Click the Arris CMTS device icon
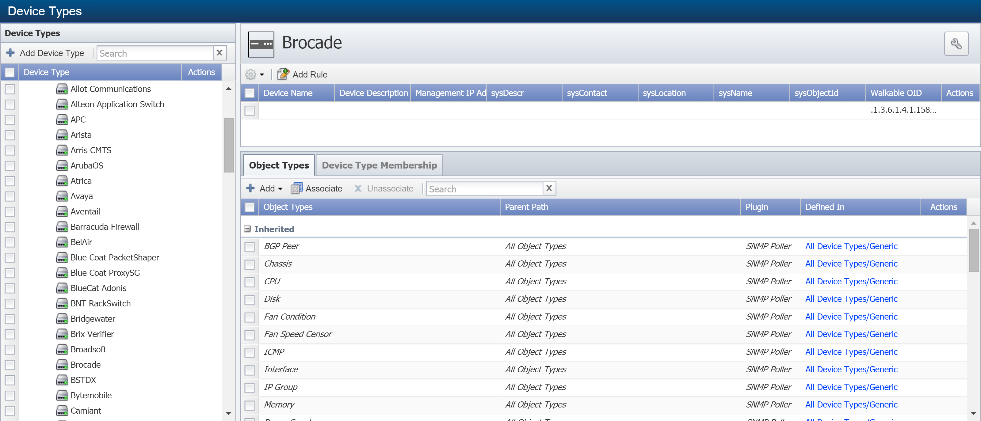This screenshot has width=981, height=421. click(62, 150)
